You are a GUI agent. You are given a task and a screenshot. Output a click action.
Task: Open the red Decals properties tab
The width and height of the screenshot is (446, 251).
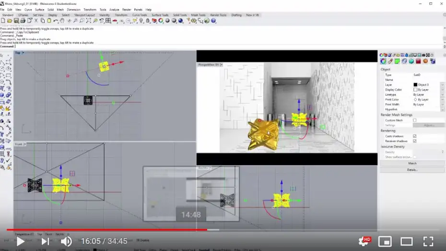tap(418, 61)
